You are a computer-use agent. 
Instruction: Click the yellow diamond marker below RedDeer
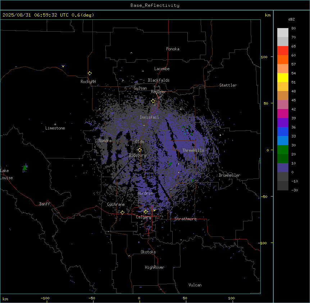153,101
